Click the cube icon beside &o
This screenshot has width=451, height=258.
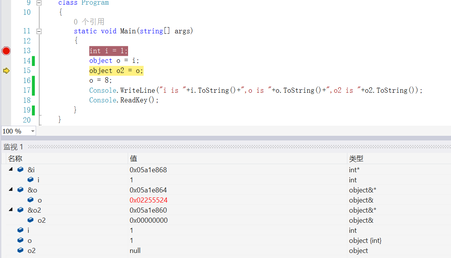tap(21, 190)
